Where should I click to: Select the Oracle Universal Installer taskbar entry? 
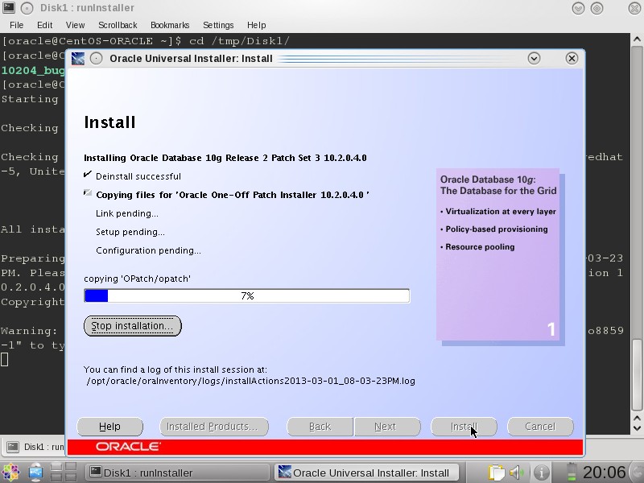pos(367,473)
